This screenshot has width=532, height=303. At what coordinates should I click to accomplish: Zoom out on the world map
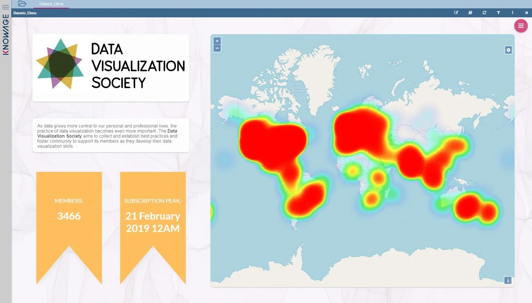pyautogui.click(x=217, y=48)
